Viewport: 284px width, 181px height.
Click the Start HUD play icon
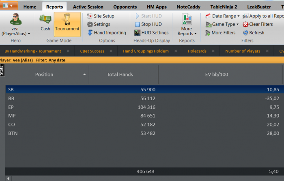[137, 16]
